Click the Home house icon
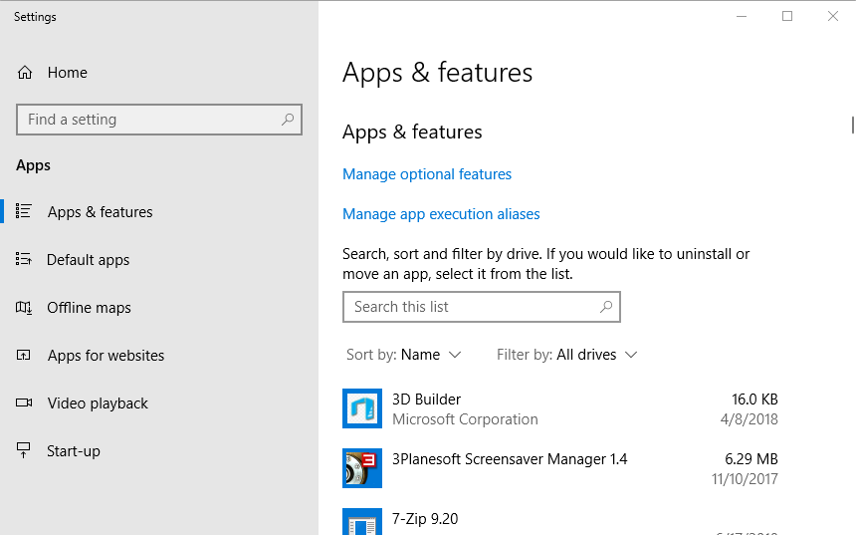The image size is (856, 535). 25,73
